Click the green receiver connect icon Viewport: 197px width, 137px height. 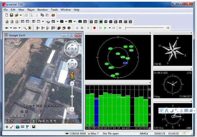click(7, 28)
